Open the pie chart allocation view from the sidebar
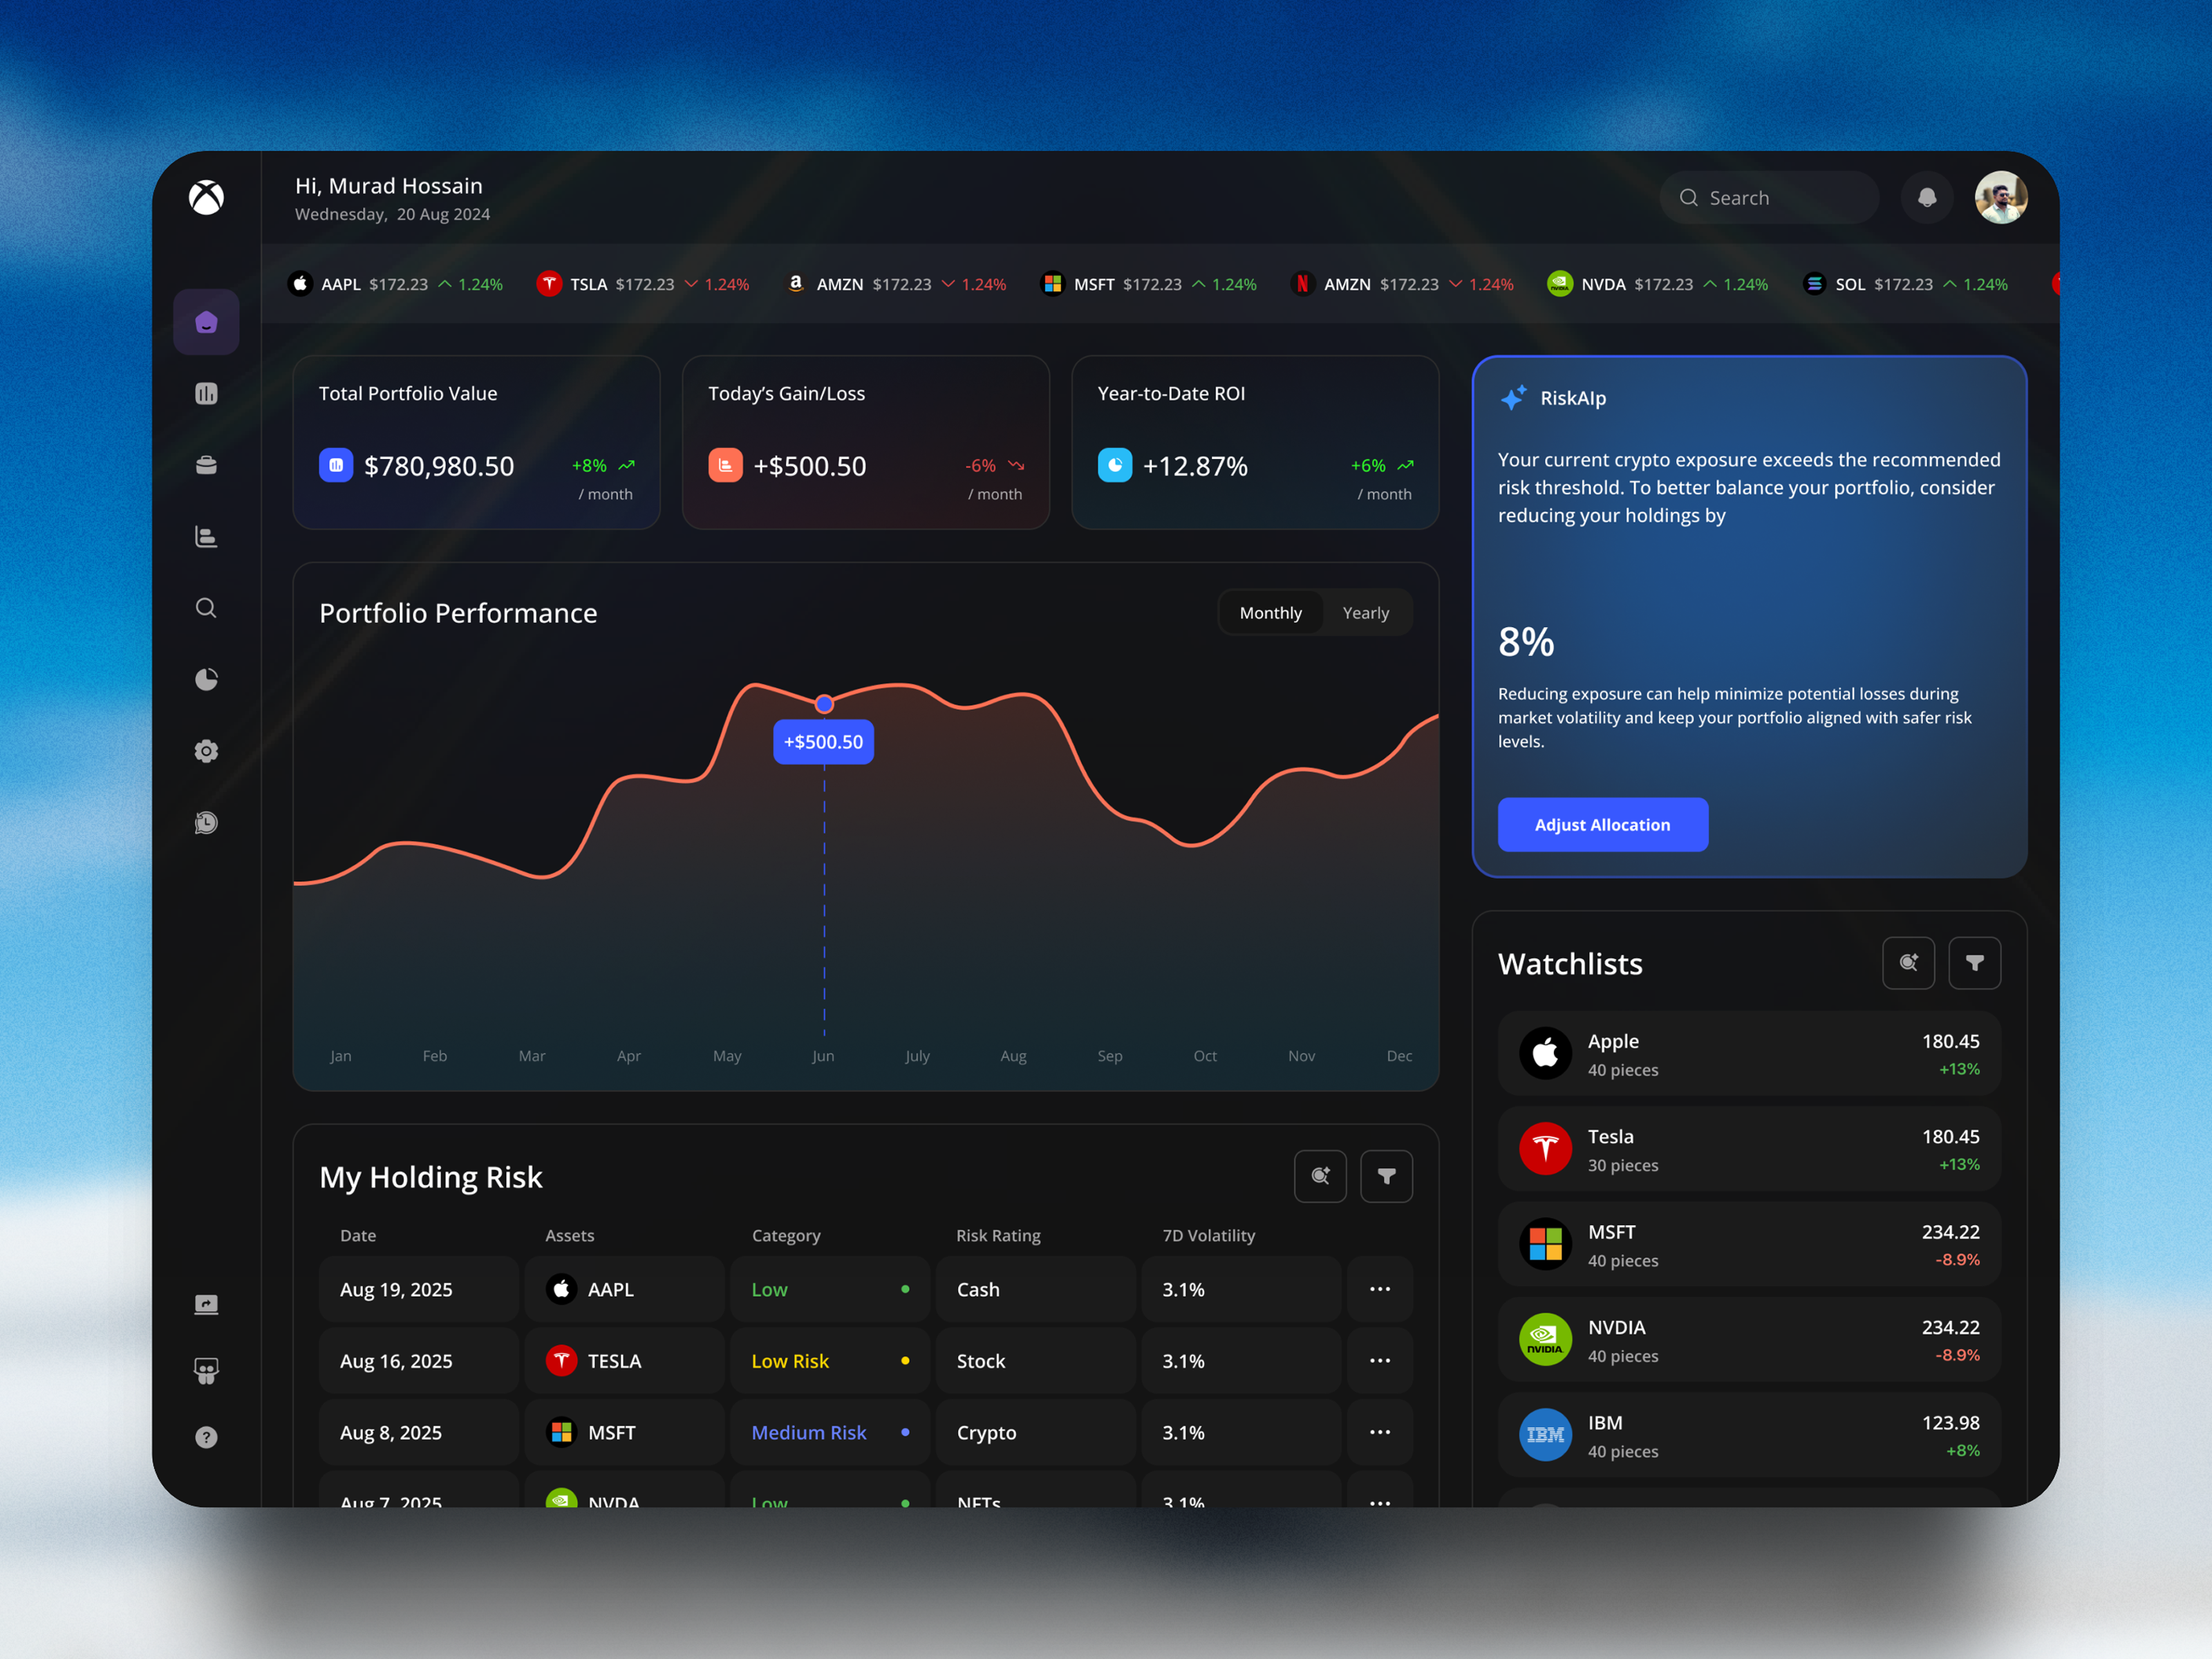The image size is (2212, 1659). (x=206, y=679)
